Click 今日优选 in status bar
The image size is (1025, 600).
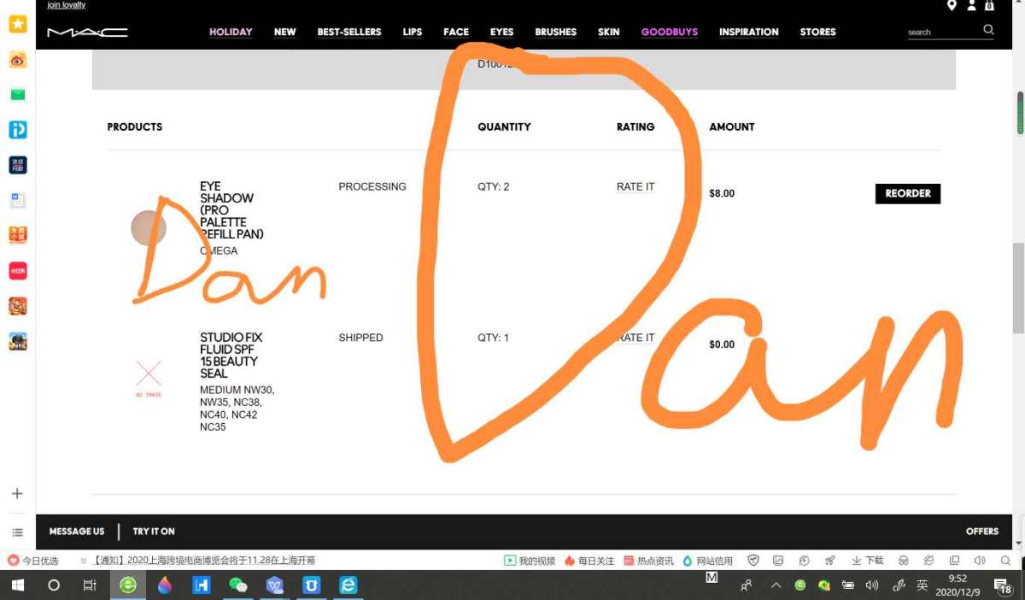pyautogui.click(x=33, y=561)
